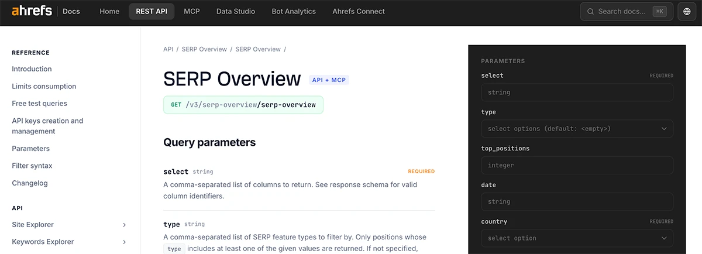
Task: Open the Parameters reference page
Action: click(x=31, y=149)
